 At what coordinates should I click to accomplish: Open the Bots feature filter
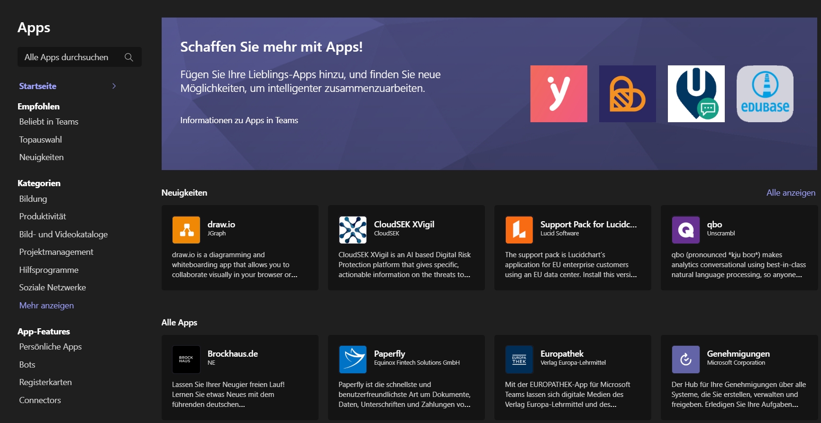(27, 365)
